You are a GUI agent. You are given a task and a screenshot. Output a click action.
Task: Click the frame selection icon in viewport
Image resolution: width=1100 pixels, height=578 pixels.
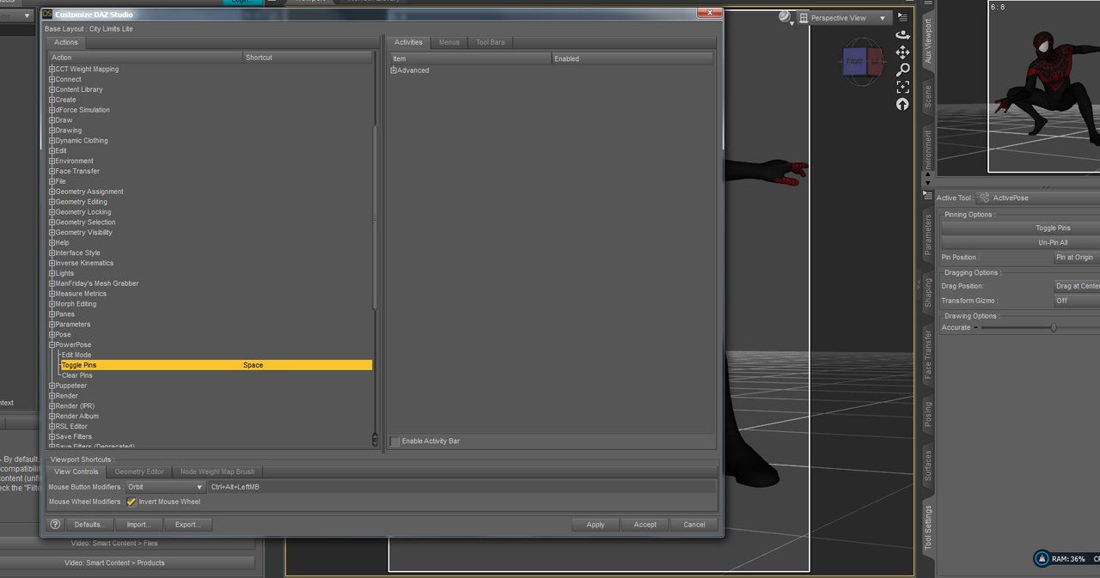(902, 87)
